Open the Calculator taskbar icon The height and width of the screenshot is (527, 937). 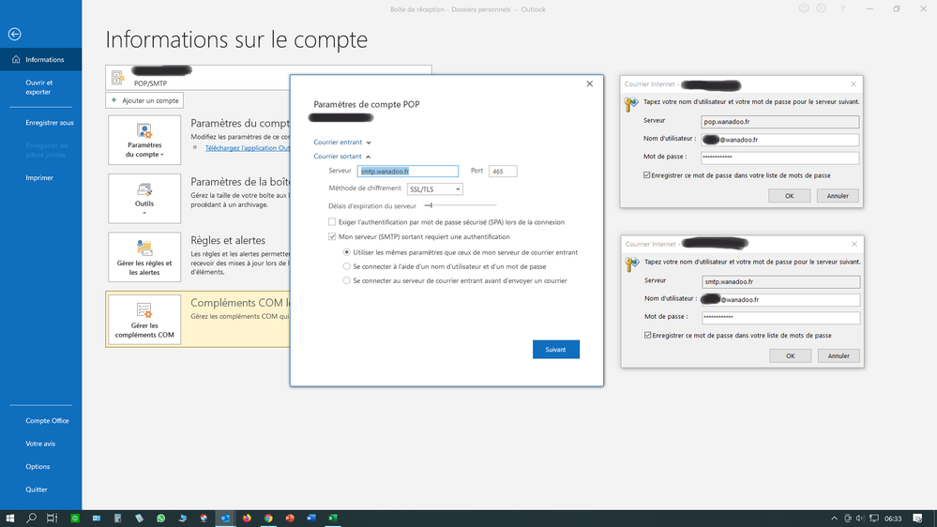(x=118, y=518)
